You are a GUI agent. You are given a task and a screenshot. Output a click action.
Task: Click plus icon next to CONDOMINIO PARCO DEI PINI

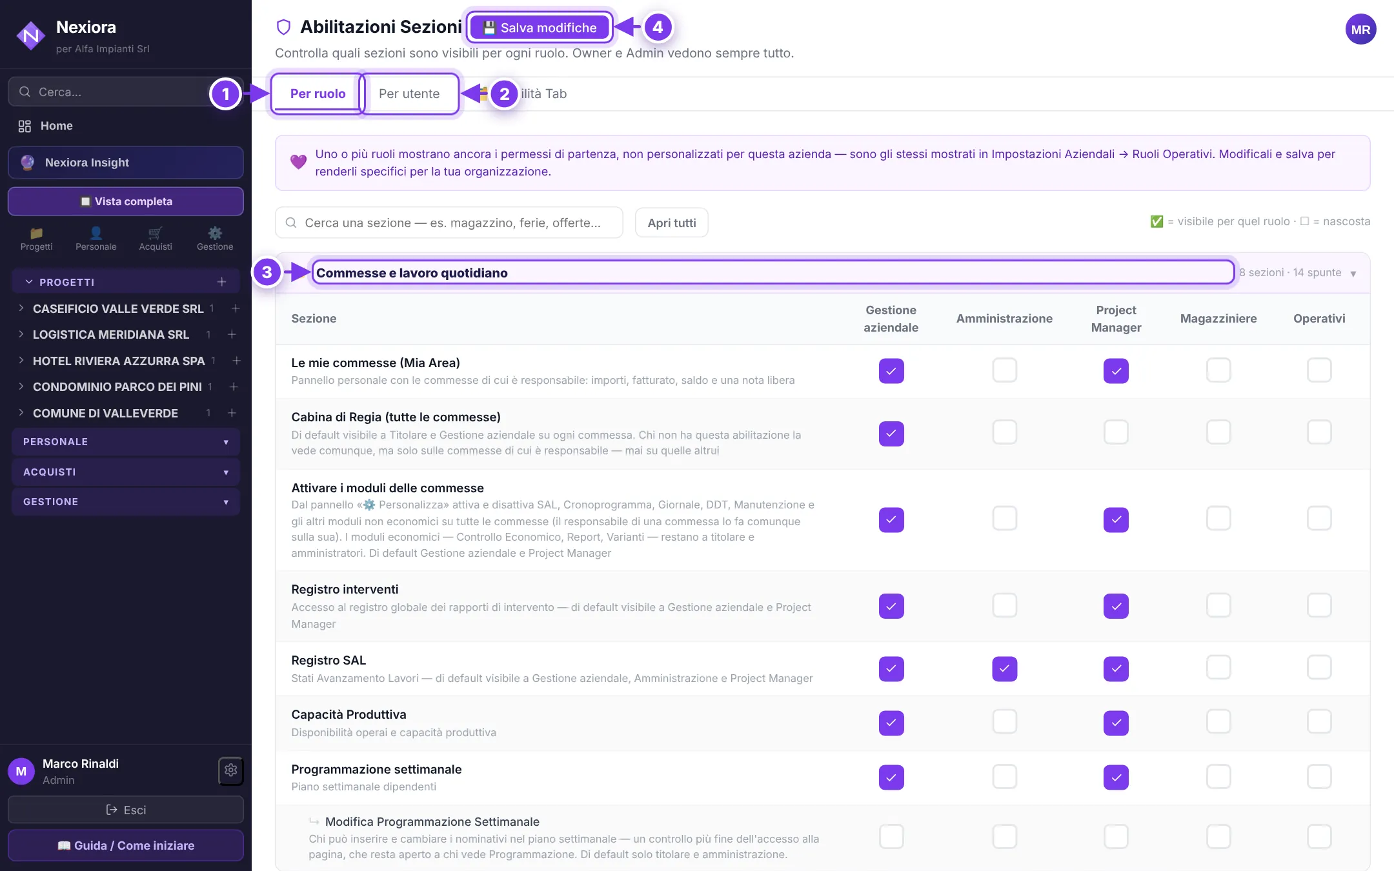[x=234, y=386]
